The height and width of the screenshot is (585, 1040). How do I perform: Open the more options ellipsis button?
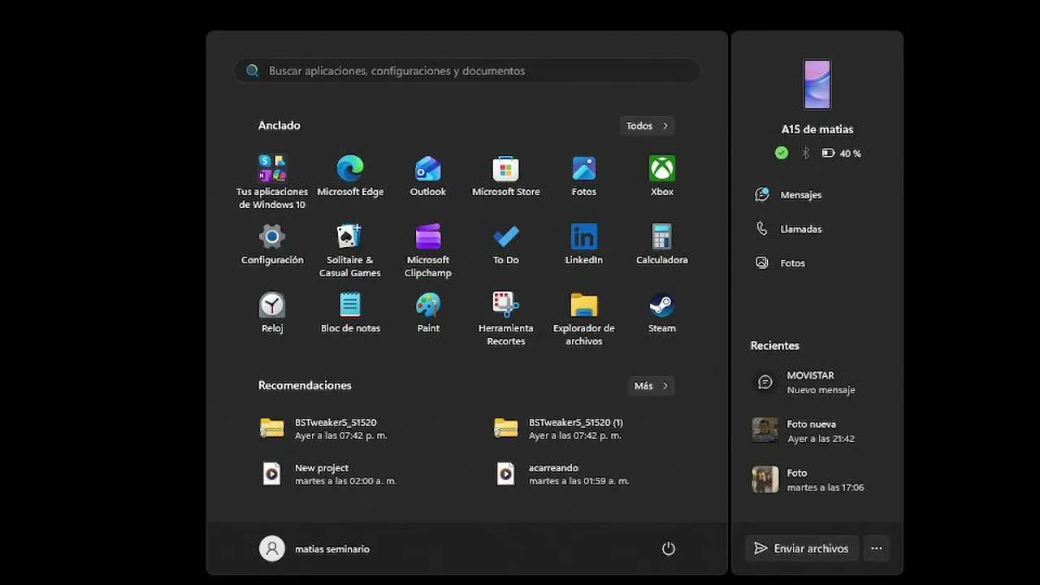pos(876,548)
